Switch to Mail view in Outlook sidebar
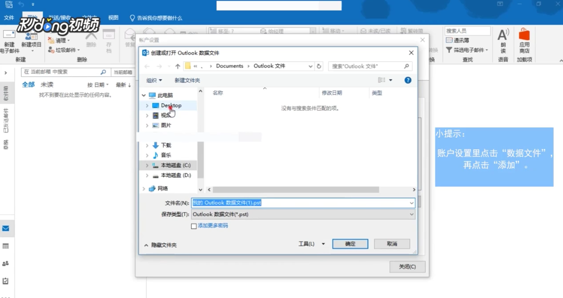Viewport: 563px width, 298px height. 6,229
